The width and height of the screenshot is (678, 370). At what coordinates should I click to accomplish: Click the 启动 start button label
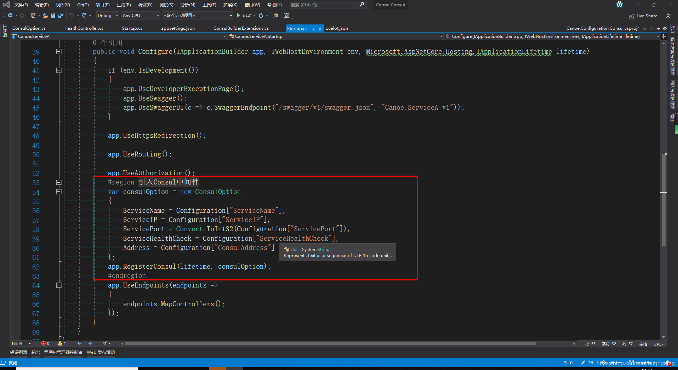click(x=247, y=16)
